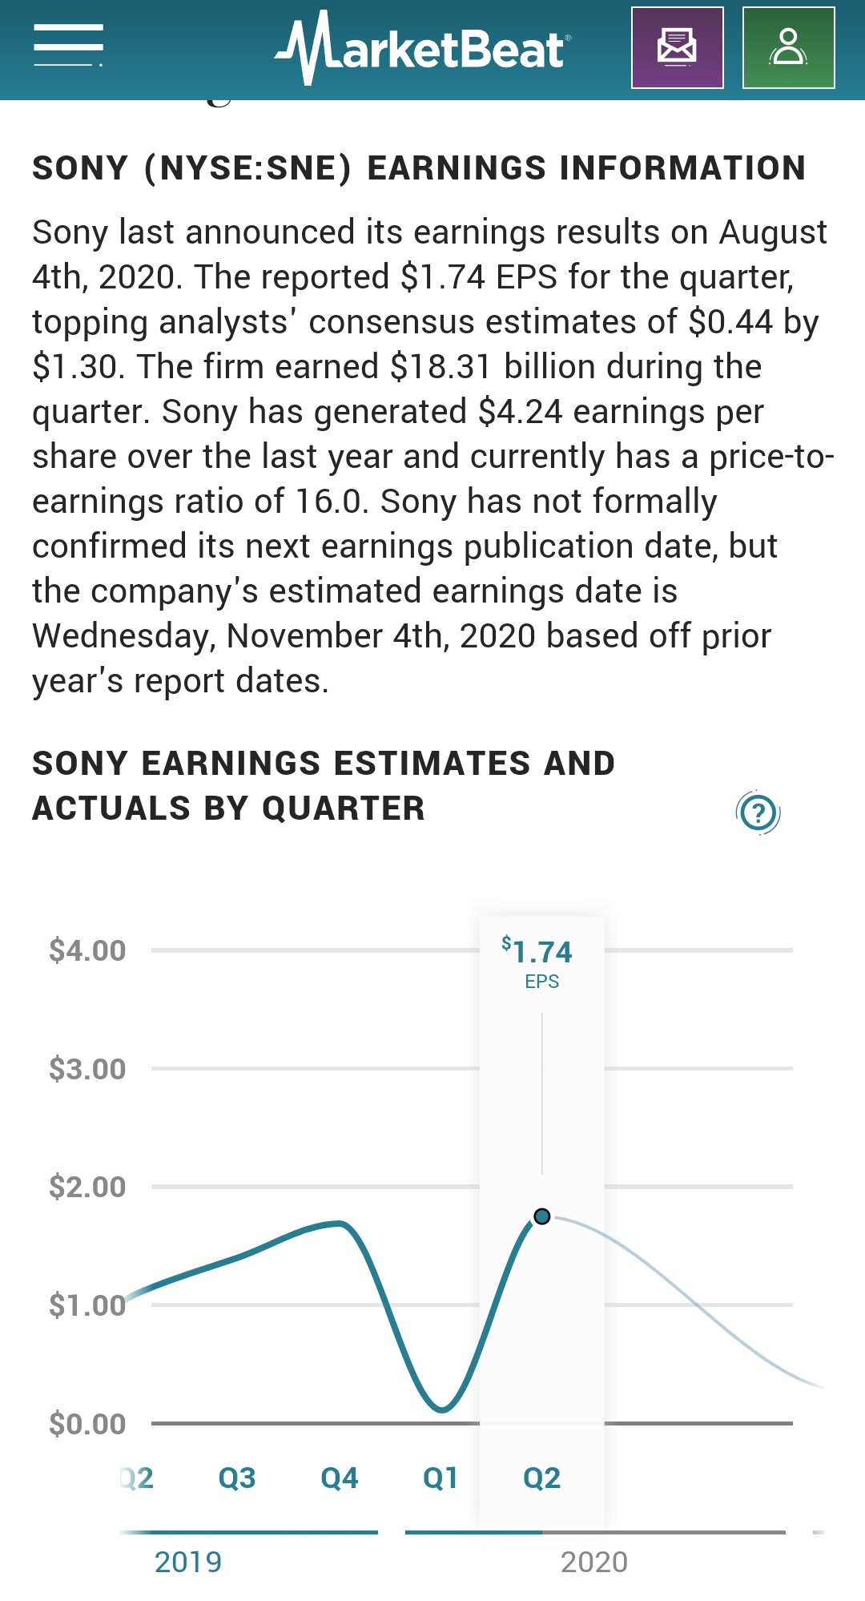The image size is (865, 1601).
Task: Click the $1.74 EPS tooltip value
Action: pyautogui.click(x=538, y=953)
